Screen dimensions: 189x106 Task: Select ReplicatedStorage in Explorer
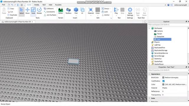[x=159, y=50]
